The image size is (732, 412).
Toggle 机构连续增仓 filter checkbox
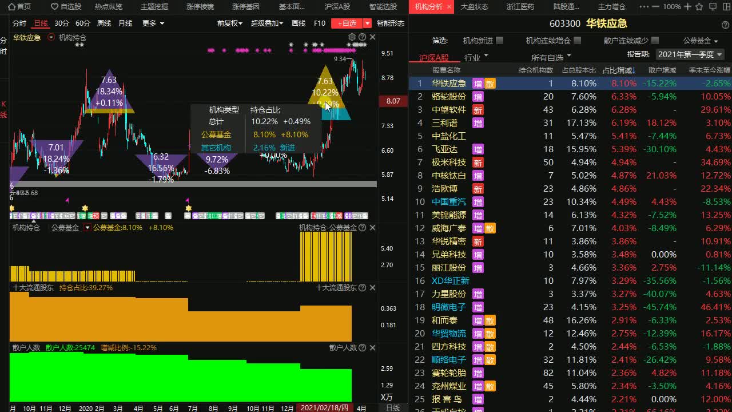click(577, 41)
